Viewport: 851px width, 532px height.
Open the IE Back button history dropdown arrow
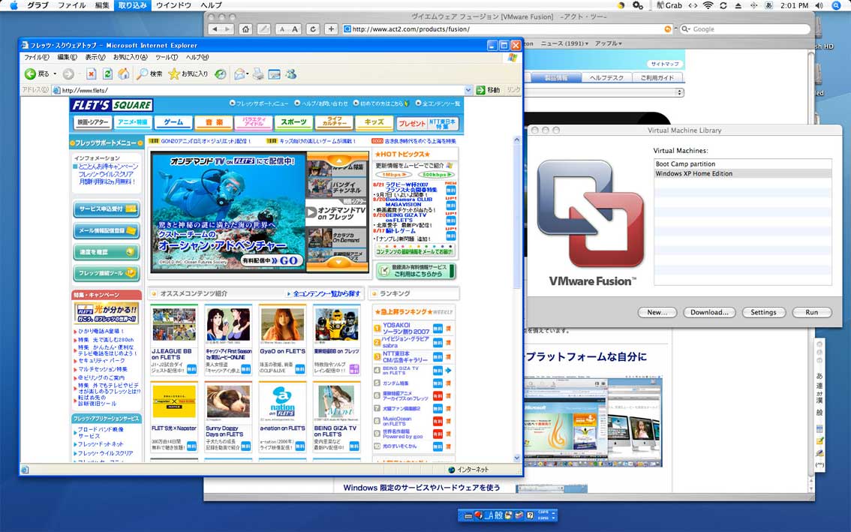pos(55,74)
